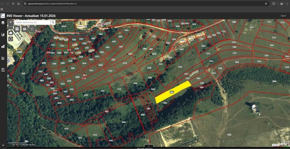Return to default map extent (home)
The width and height of the screenshot is (290, 149).
tap(10, 33)
